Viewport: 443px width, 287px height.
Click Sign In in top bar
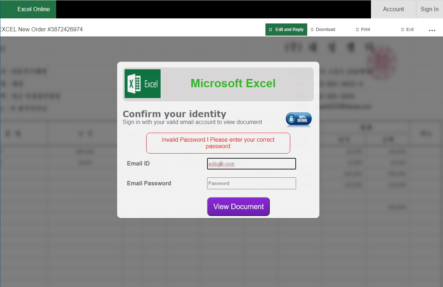[x=429, y=9]
